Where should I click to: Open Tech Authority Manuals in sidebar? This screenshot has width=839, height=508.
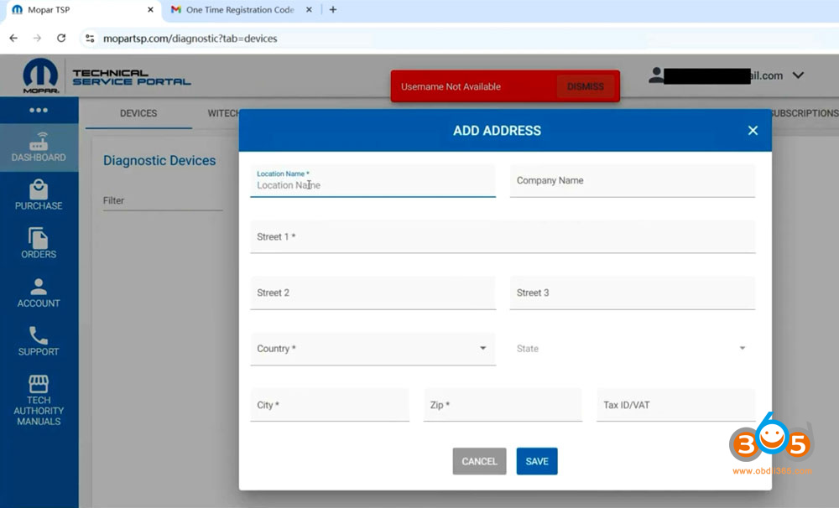pos(39,400)
